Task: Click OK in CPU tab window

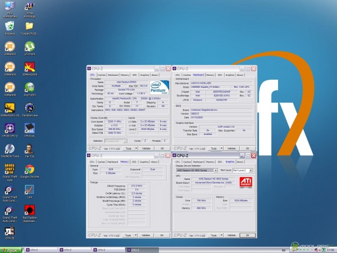Action: tap(162, 148)
